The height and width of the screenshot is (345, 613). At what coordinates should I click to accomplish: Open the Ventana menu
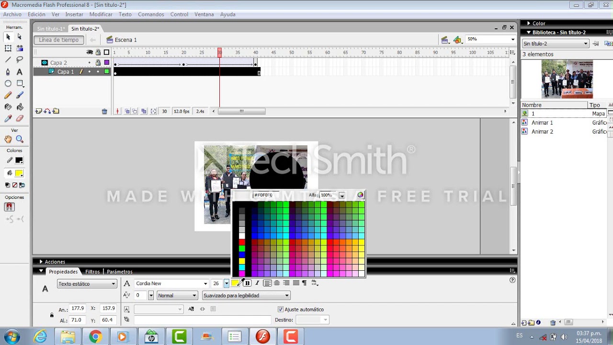coord(204,14)
